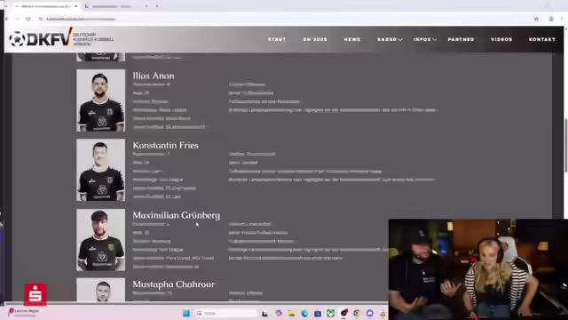Open Task View from the taskbar
Screen dimensions: 568x320
pyautogui.click(x=265, y=313)
